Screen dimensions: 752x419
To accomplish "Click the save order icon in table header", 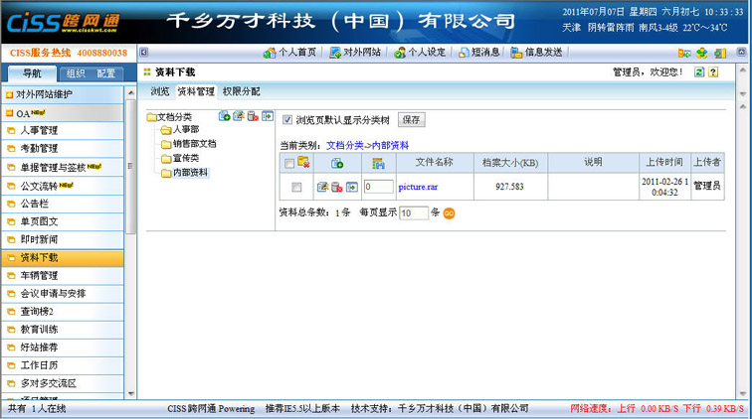I will click(378, 163).
